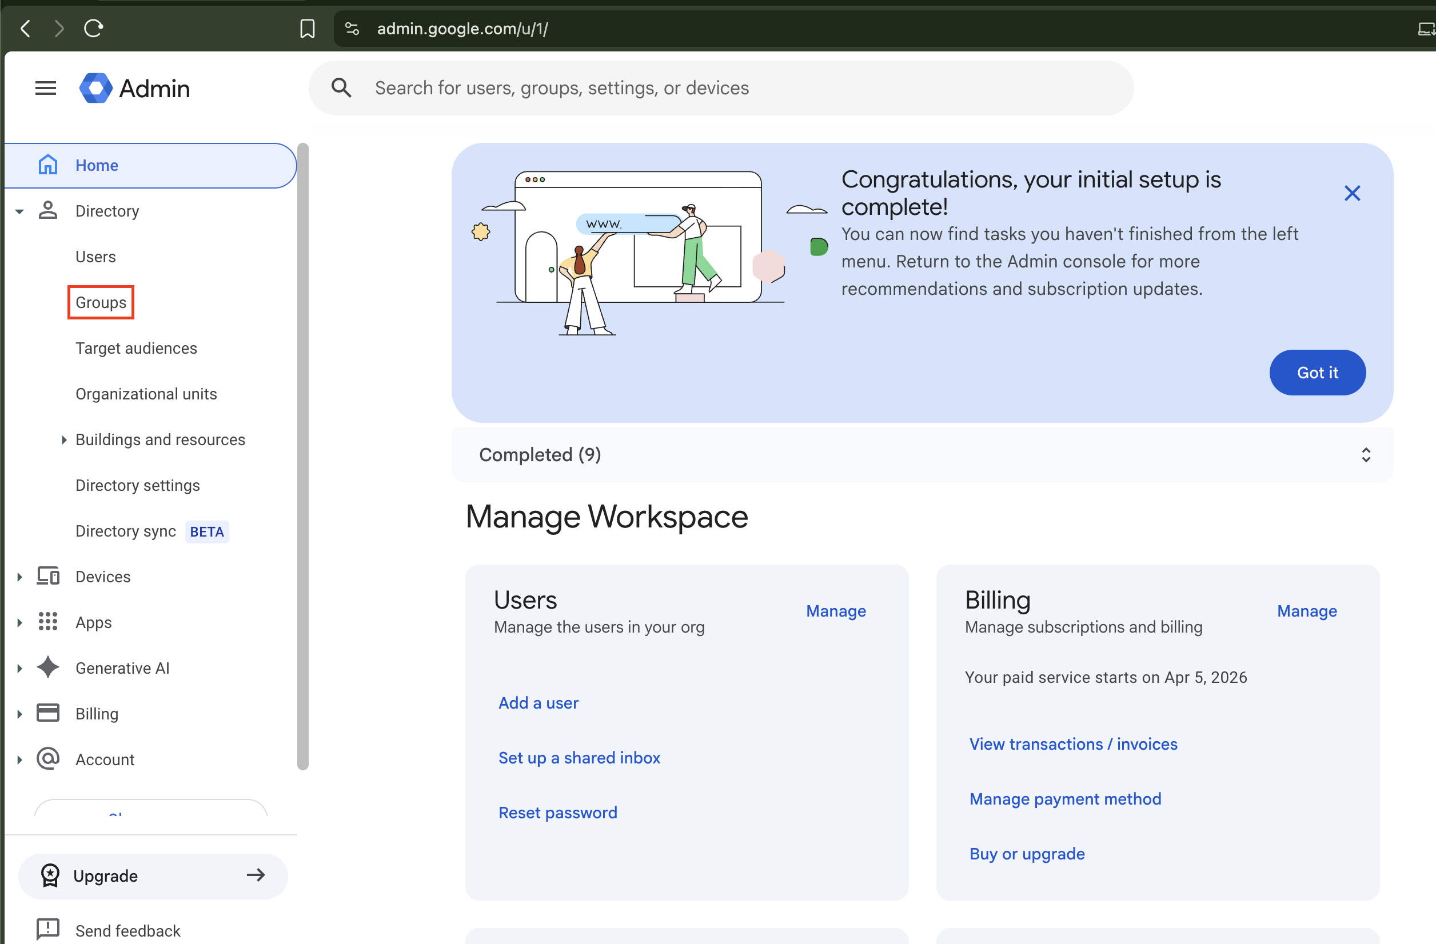
Task: Expand Buildings and resources
Action: [x=65, y=440]
